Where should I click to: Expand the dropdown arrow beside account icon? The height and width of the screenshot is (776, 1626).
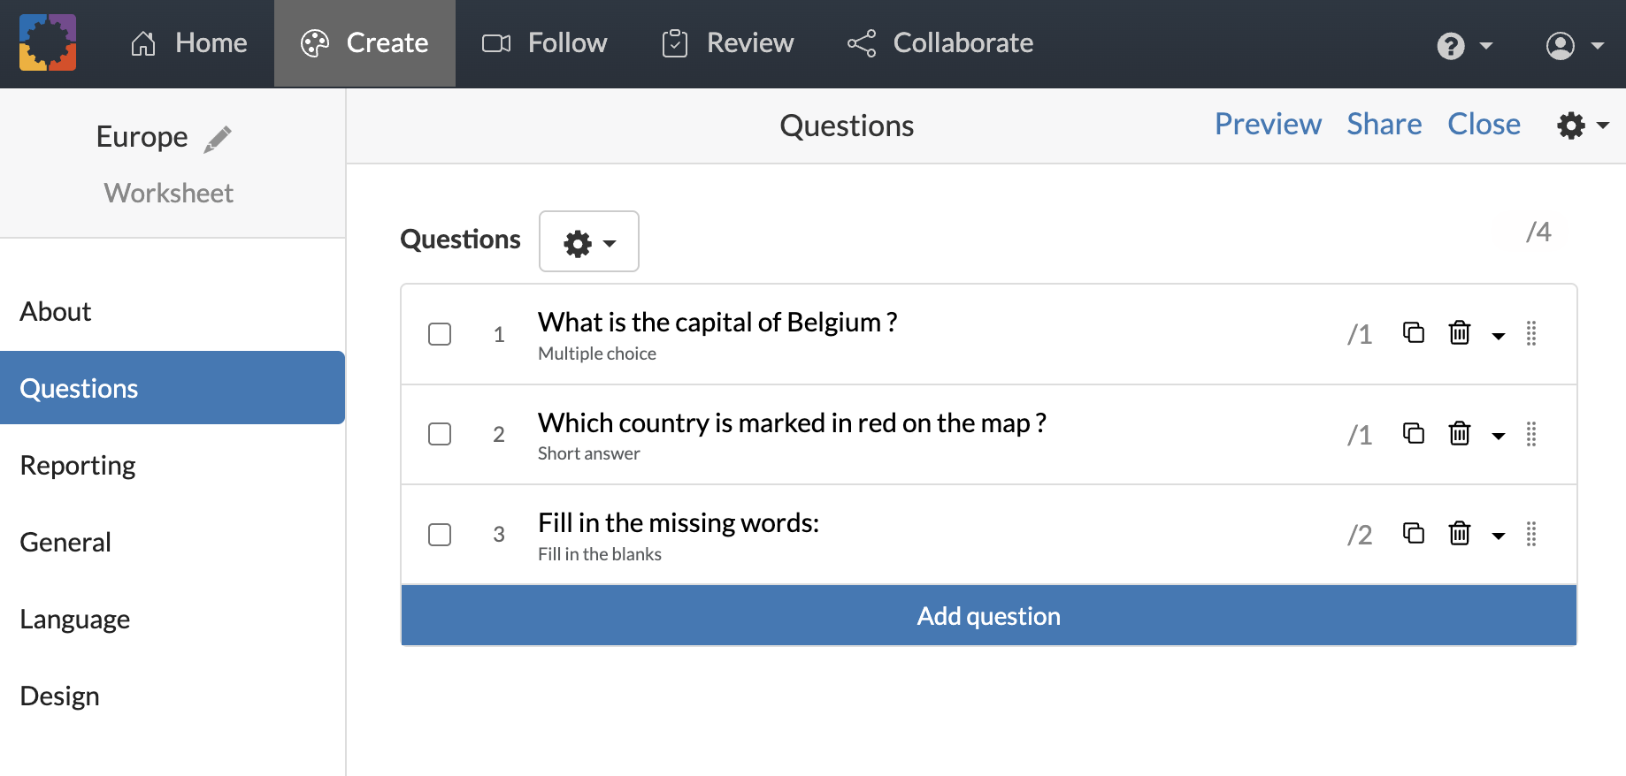click(x=1598, y=46)
